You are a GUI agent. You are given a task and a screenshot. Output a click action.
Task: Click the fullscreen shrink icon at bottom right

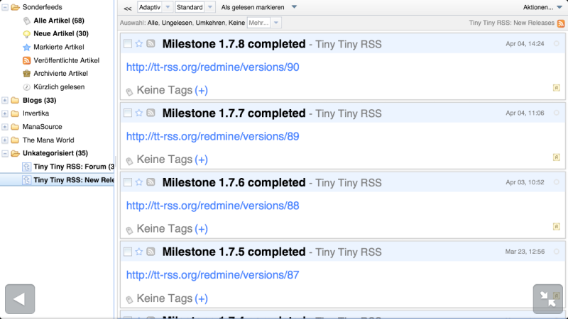tap(547, 298)
